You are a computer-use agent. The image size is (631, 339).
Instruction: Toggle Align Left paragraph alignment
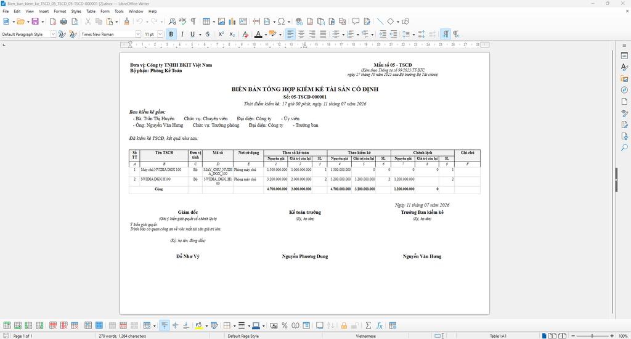tap(290, 35)
